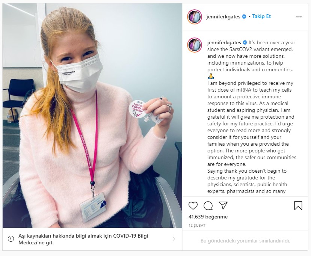Open the header profile picture avatar
Image resolution: width=311 pixels, height=256 pixels.
(195, 17)
